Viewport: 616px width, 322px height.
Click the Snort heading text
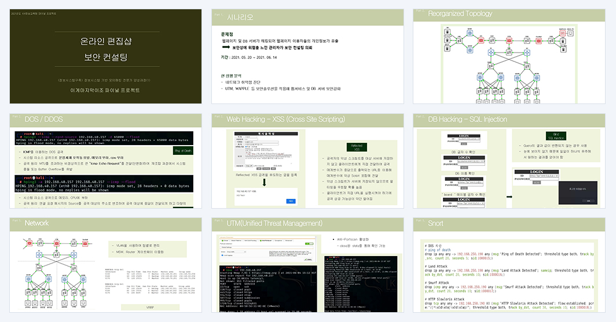point(435,223)
